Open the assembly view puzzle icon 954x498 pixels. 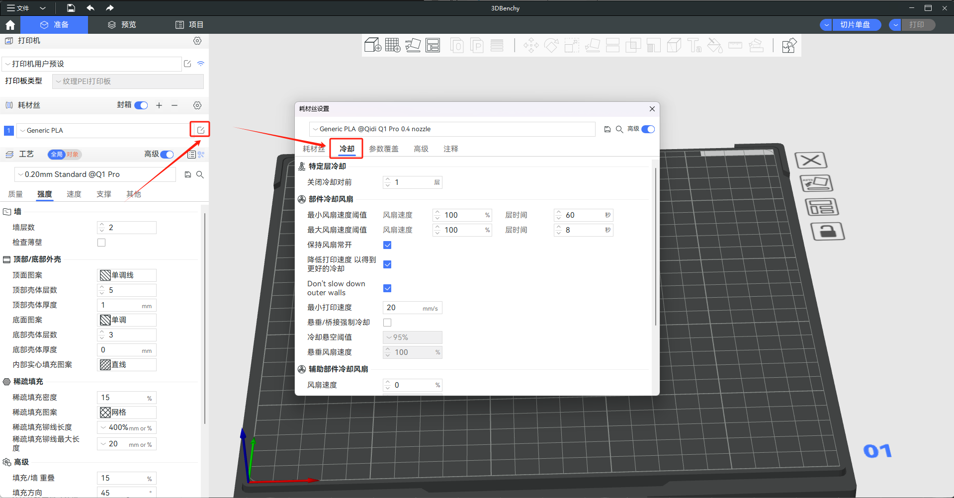[x=789, y=46]
